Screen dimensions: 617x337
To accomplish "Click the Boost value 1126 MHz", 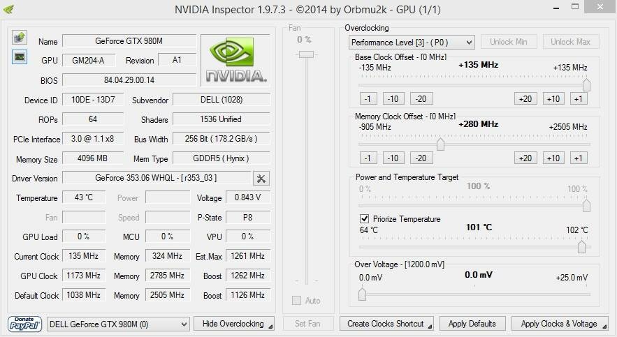I will click(248, 295).
